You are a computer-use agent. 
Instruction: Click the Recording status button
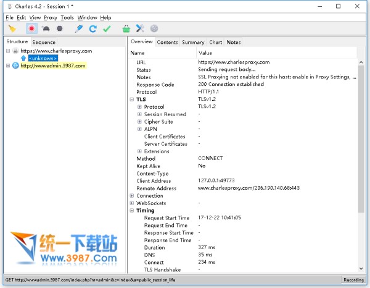pyautogui.click(x=353, y=280)
